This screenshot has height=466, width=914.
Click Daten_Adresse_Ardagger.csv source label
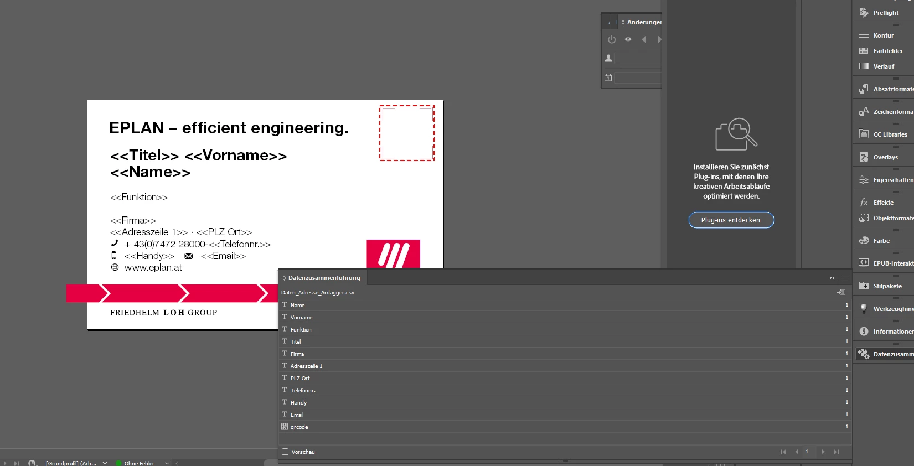point(318,292)
